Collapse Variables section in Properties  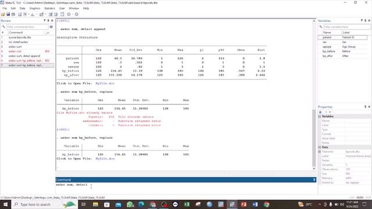[320, 116]
